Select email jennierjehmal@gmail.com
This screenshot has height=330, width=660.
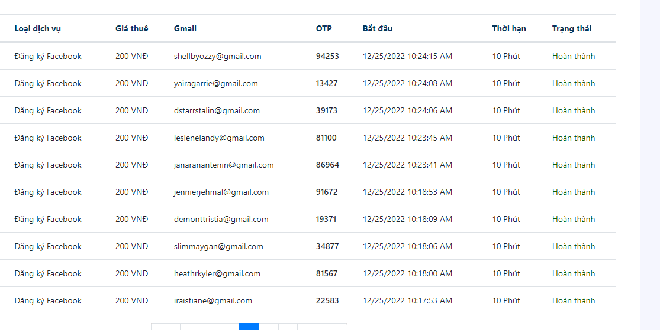click(x=221, y=192)
